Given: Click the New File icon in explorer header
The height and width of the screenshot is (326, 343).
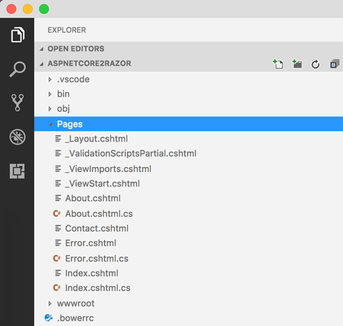Looking at the screenshot, I should [x=278, y=64].
